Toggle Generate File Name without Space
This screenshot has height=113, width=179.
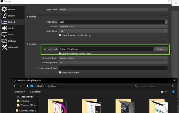click(x=60, y=54)
